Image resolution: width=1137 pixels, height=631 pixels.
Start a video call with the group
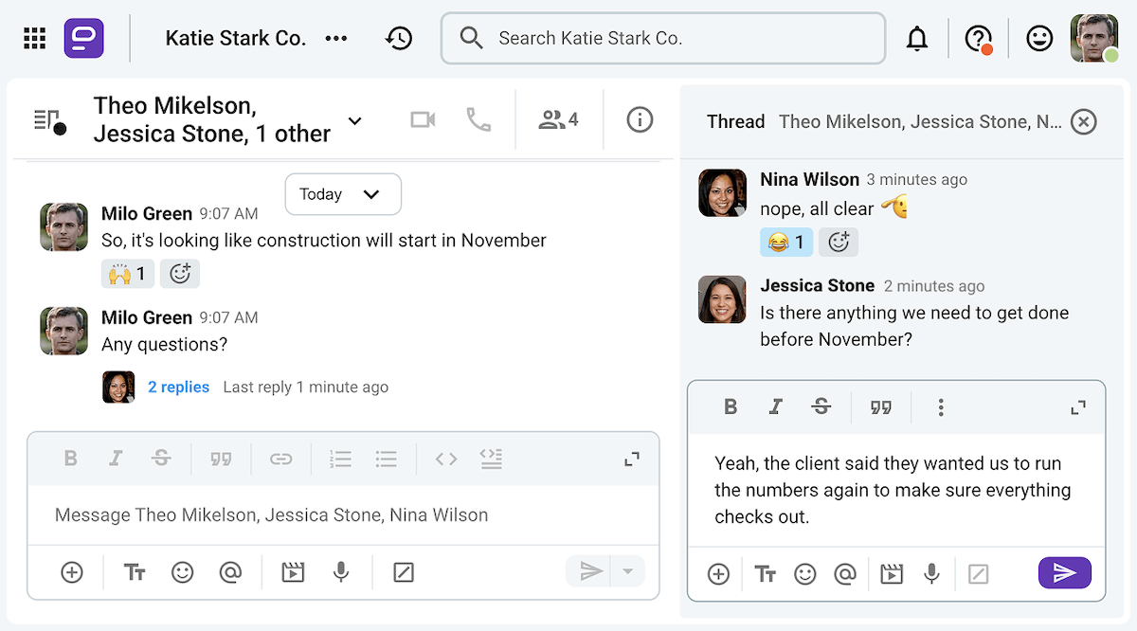(423, 119)
